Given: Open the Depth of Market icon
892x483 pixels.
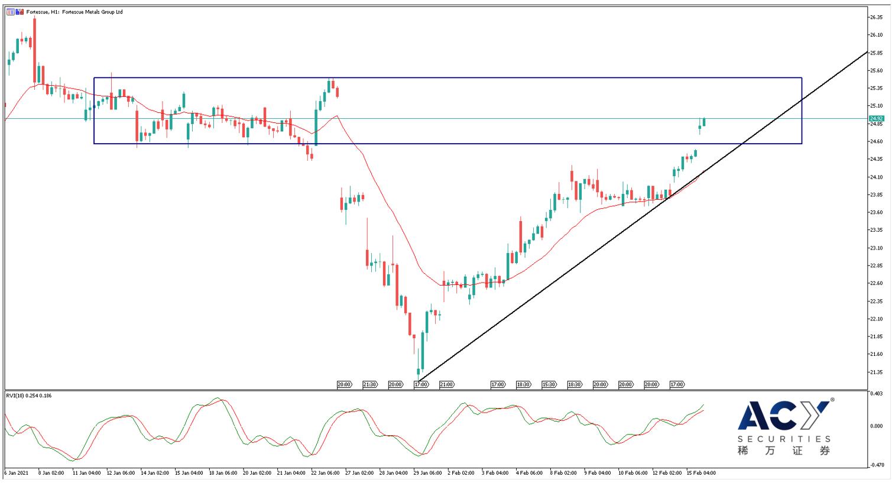Looking at the screenshot, I should [20, 12].
